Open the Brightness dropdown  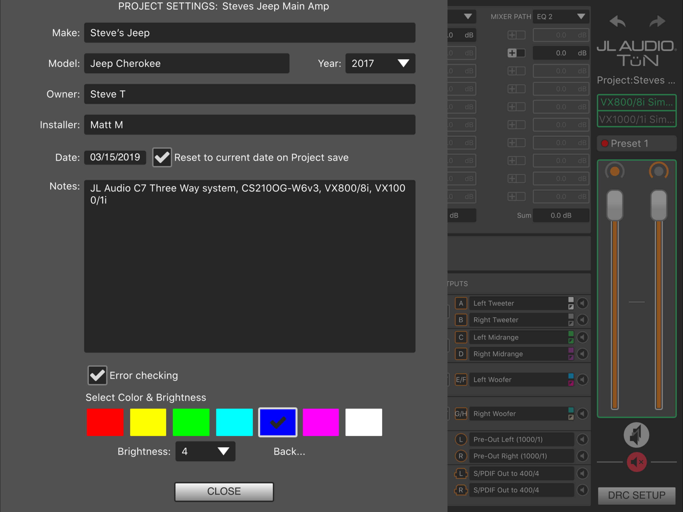click(205, 451)
